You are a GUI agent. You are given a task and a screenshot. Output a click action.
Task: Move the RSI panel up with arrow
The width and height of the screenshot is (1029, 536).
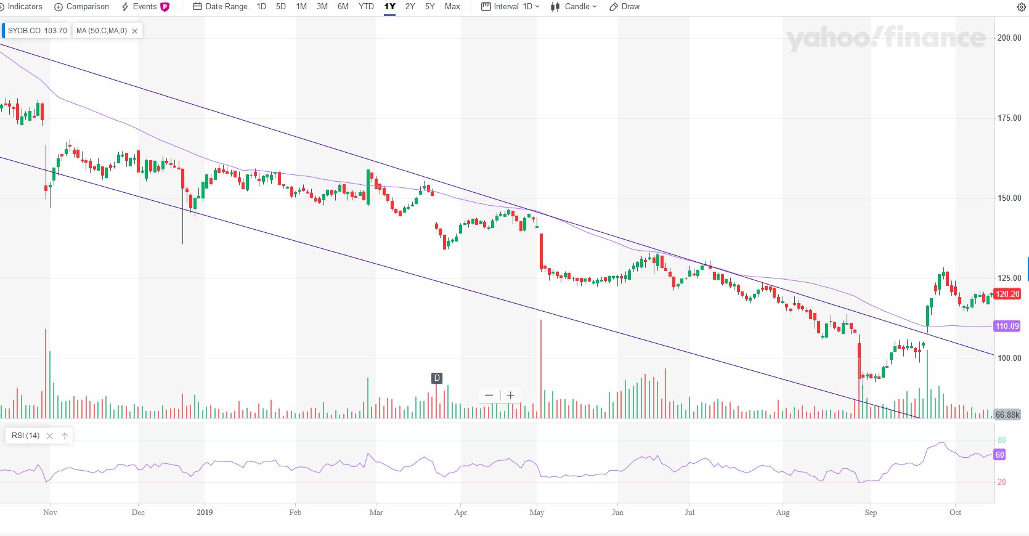[65, 436]
